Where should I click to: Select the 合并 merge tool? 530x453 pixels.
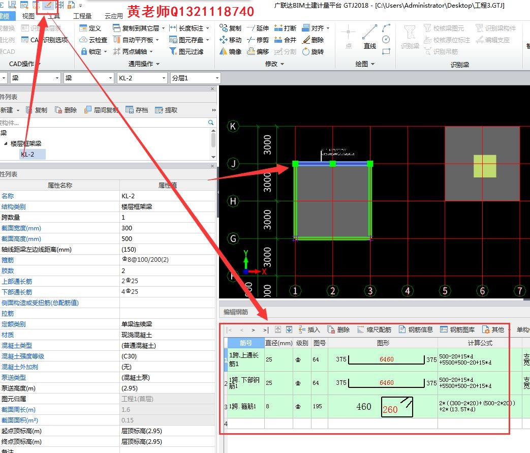point(285,40)
